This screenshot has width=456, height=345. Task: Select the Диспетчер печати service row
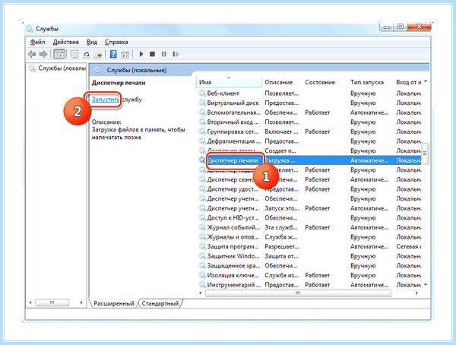pos(309,160)
